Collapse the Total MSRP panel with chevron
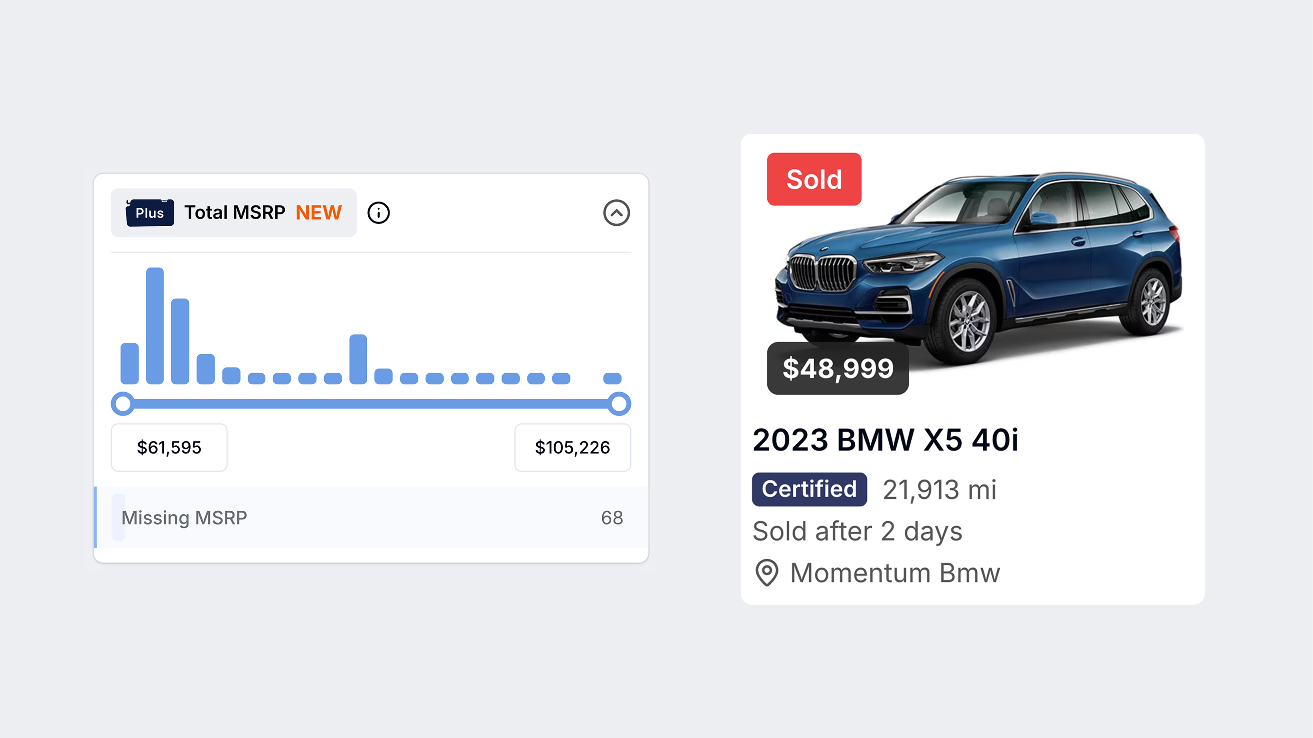This screenshot has height=738, width=1313. coord(616,213)
